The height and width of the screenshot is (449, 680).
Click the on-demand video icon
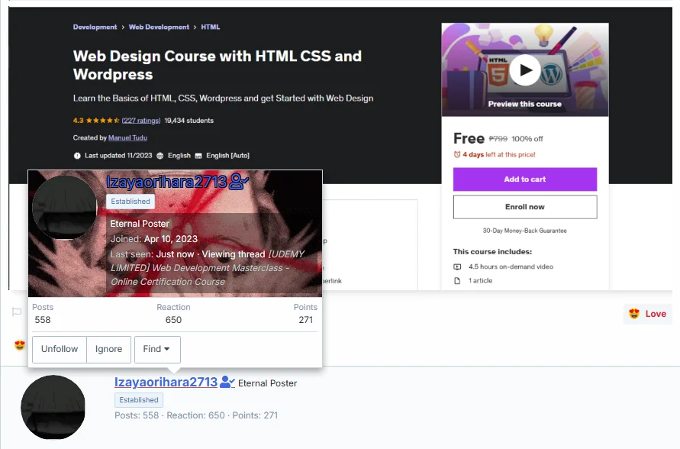click(x=457, y=266)
